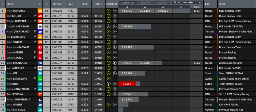
Task: Click team name Tech 3 KTM Factory Racing
Action: (234, 94)
